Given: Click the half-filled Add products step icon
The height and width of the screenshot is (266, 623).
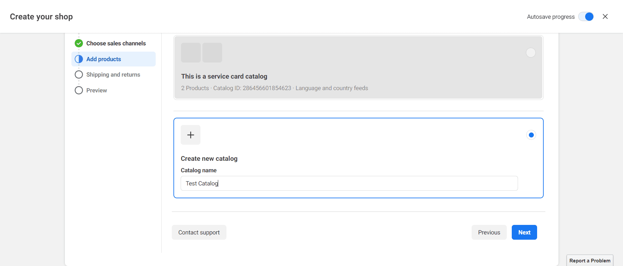Looking at the screenshot, I should point(79,59).
